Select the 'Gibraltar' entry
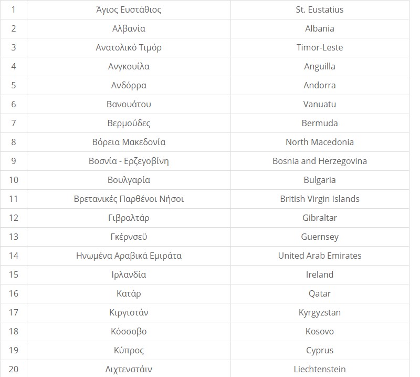 tap(319, 218)
